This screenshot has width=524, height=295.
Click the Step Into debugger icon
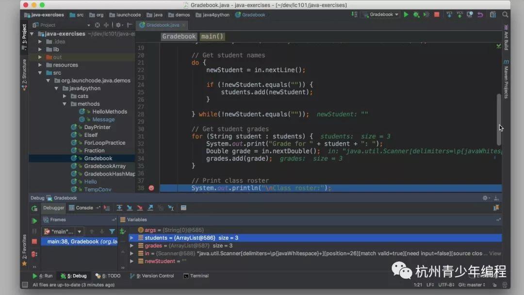point(130,208)
